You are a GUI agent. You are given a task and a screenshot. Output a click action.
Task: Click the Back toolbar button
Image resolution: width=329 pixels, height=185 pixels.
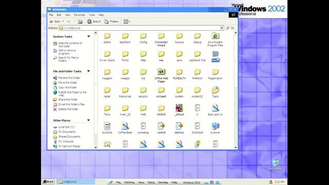tap(55, 22)
